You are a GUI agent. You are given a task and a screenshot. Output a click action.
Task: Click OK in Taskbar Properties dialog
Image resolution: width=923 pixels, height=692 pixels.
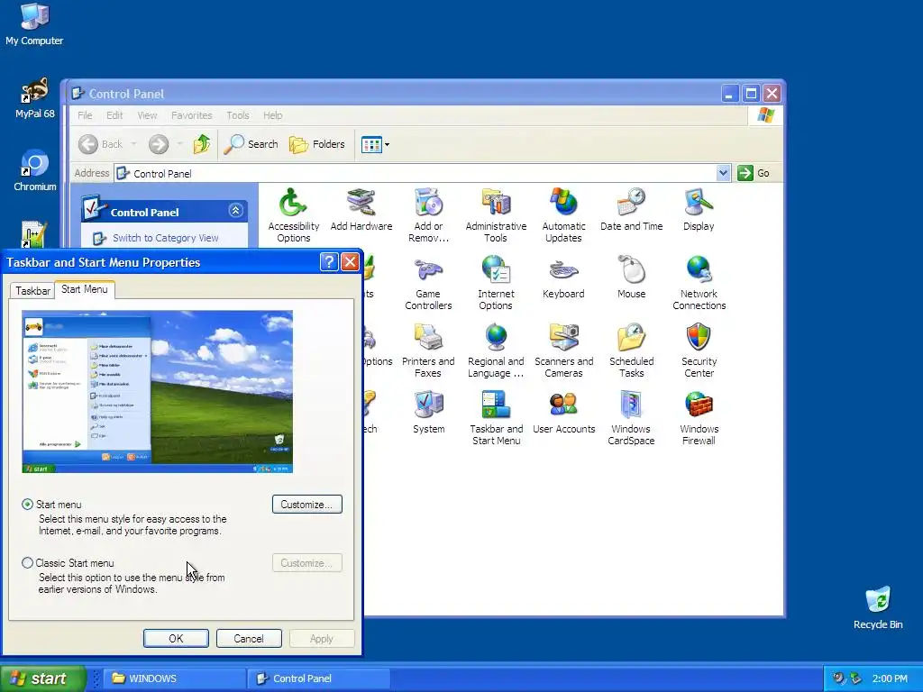(x=176, y=639)
